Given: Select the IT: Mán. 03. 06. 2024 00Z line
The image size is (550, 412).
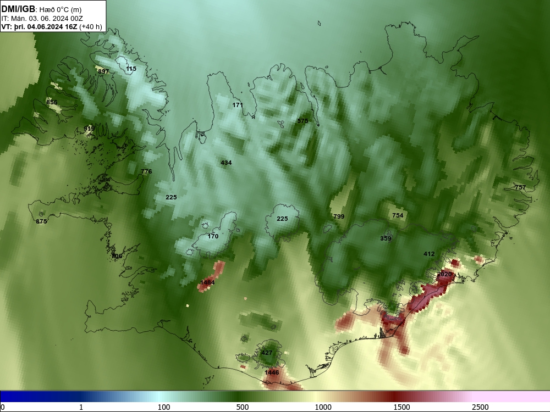Looking at the screenshot, I should pyautogui.click(x=42, y=19).
